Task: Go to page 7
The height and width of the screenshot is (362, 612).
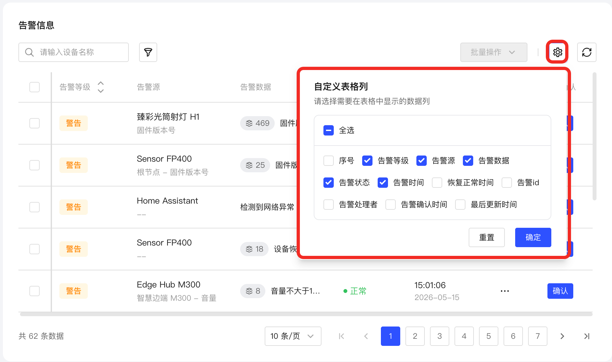Action: click(537, 336)
